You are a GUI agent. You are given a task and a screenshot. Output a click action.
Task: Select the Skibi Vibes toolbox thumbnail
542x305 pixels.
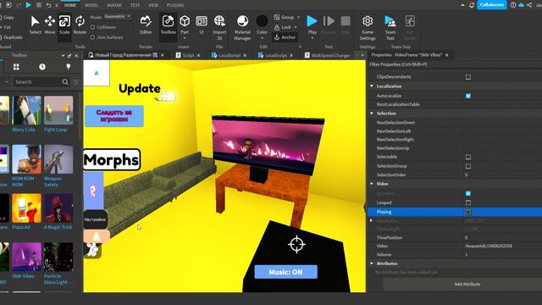[x=26, y=257]
